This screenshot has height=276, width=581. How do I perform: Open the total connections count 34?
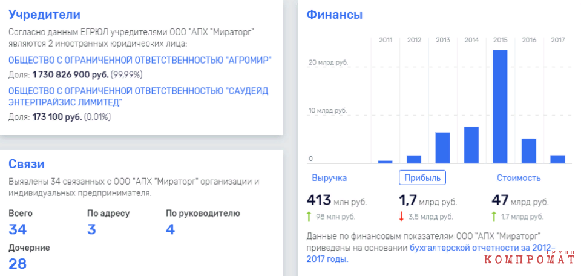(x=18, y=229)
